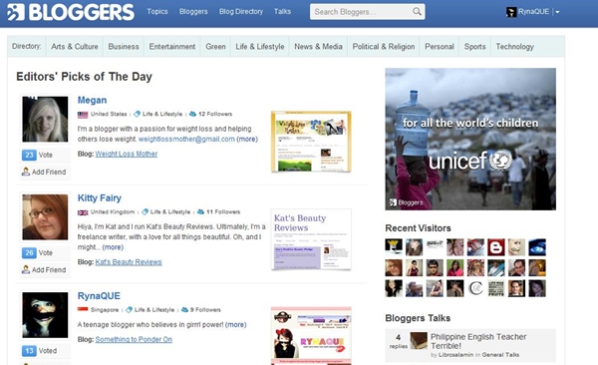Open the Talks menu item
This screenshot has width=598, height=365.
(282, 11)
